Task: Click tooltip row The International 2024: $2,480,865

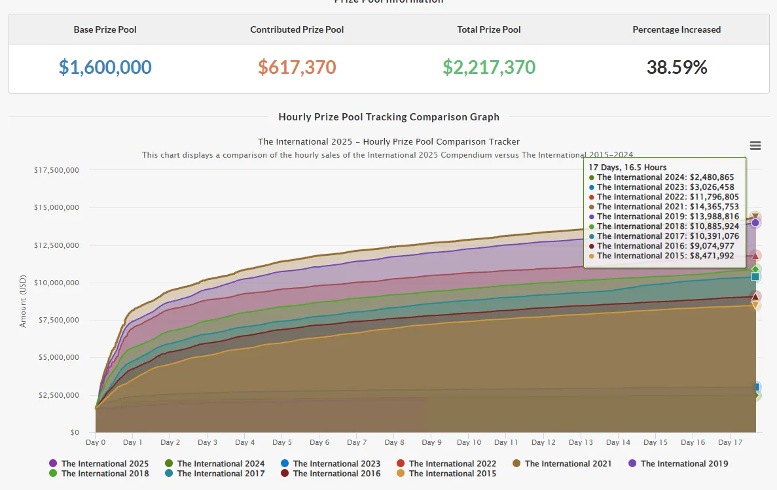Action: pos(662,177)
